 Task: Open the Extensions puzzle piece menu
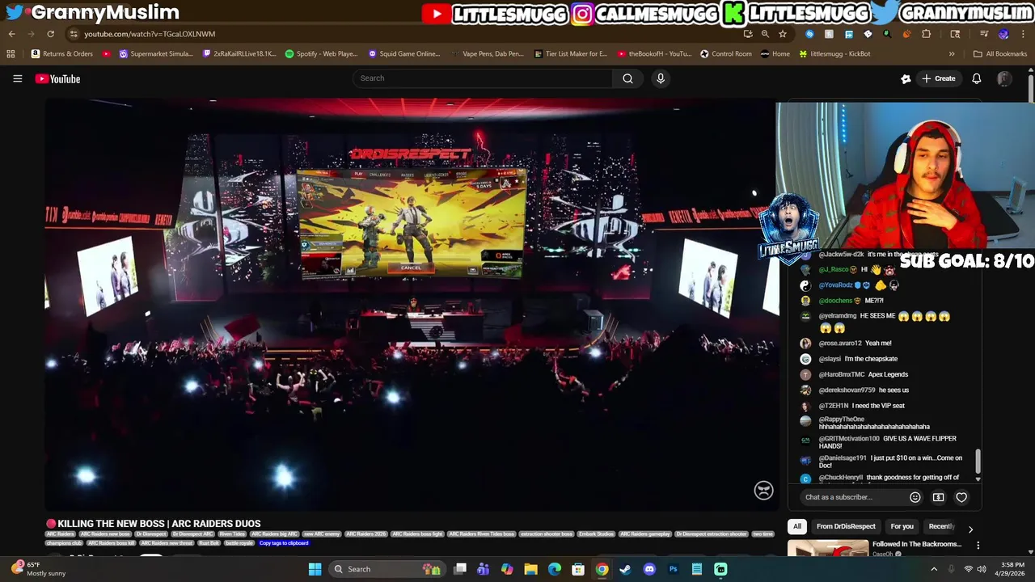[x=927, y=34]
